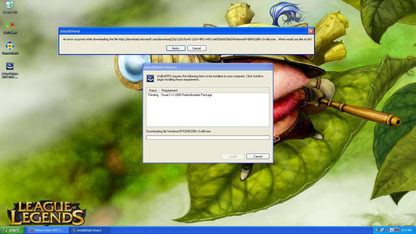416x234 pixels.
Task: Select the Games Menu desktop icon
Action: click(x=10, y=48)
